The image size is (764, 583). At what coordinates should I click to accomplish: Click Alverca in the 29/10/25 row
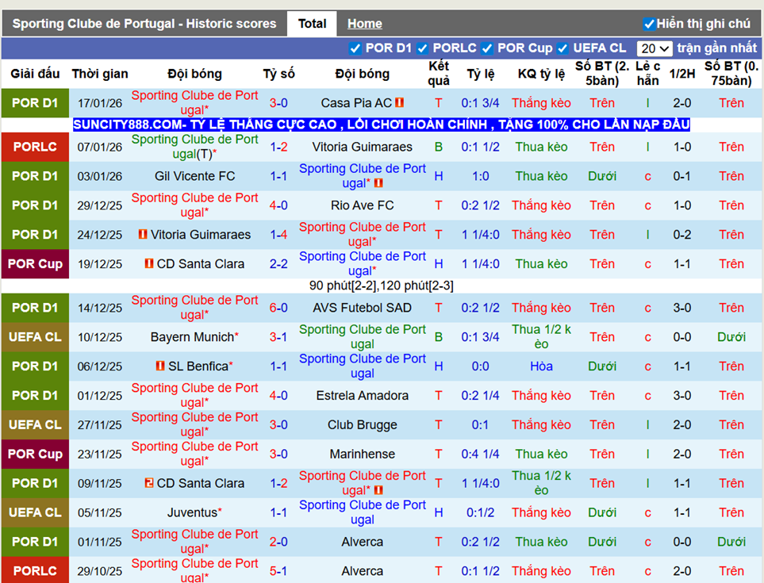(x=362, y=570)
